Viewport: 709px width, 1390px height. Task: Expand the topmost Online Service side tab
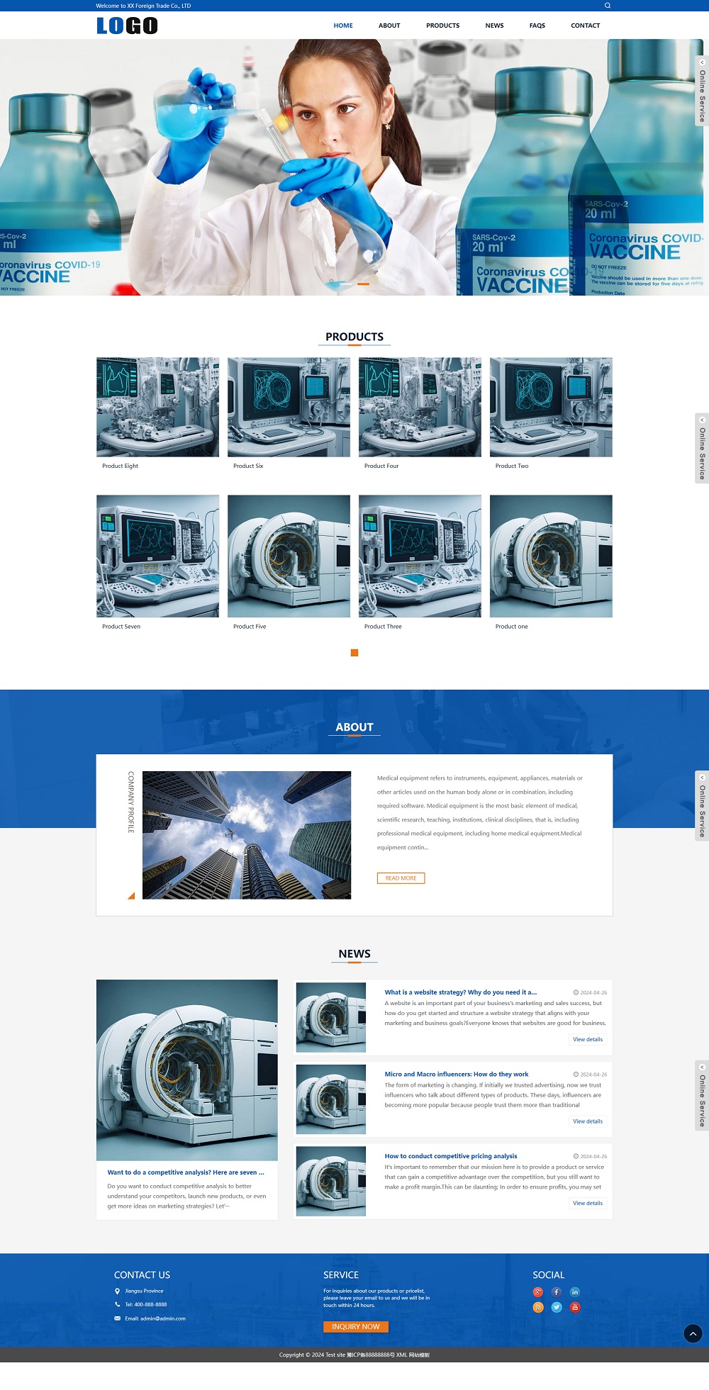(x=702, y=91)
